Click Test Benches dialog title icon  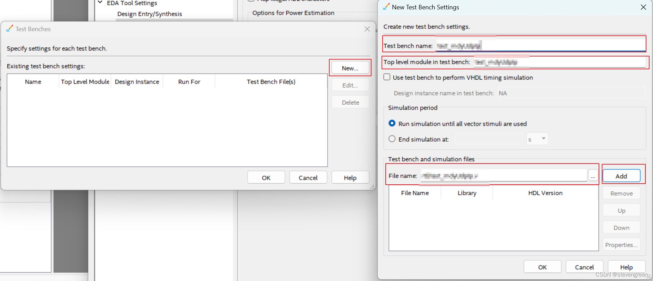pyautogui.click(x=10, y=29)
